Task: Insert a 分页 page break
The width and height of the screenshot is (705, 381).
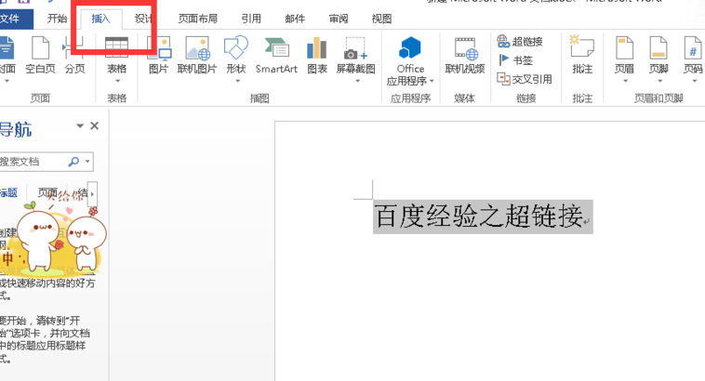Action: click(75, 56)
